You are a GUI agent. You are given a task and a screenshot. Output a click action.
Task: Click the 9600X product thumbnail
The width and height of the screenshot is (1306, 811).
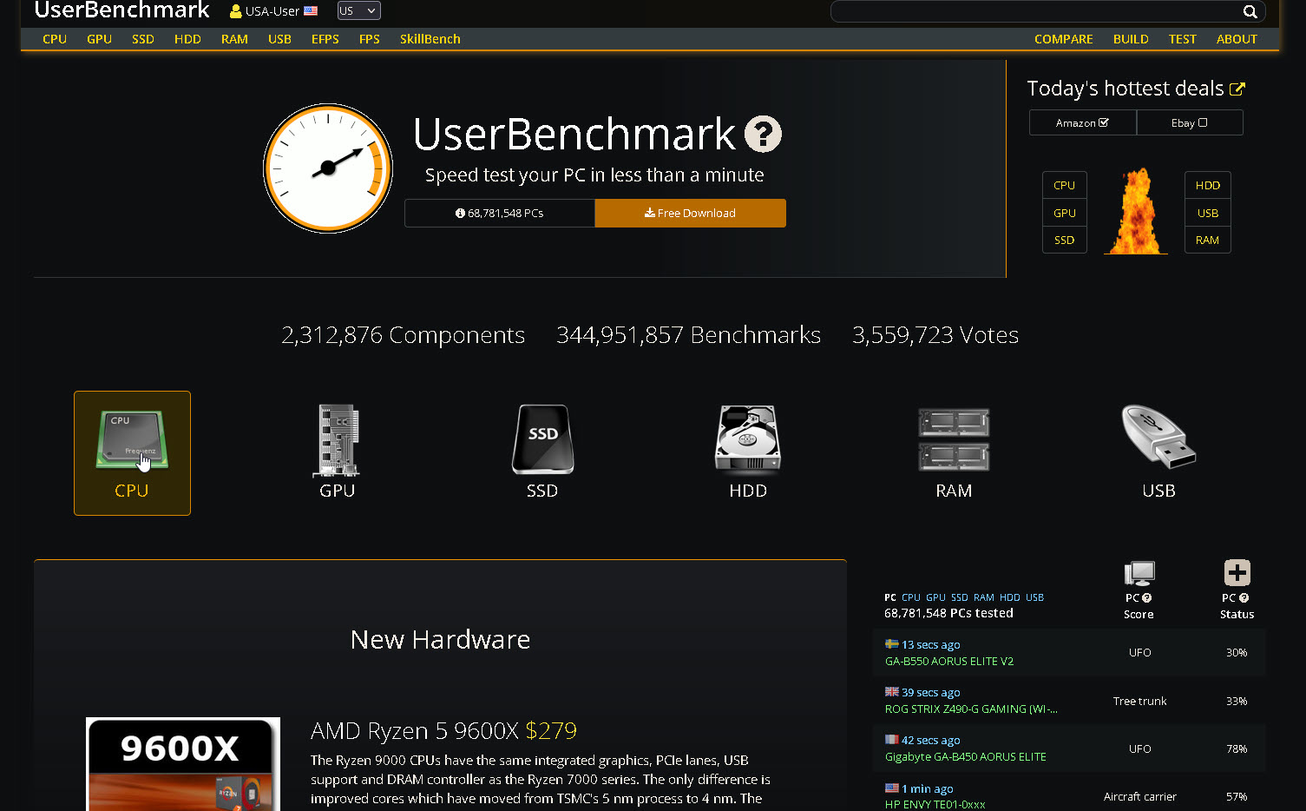pos(183,764)
